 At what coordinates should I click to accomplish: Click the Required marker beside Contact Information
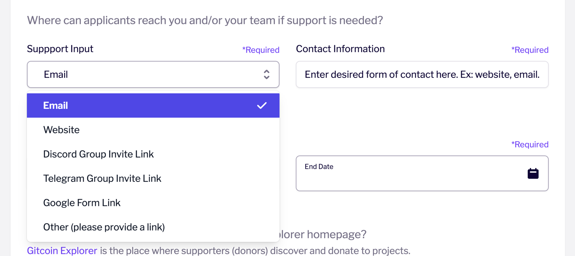[x=530, y=50]
